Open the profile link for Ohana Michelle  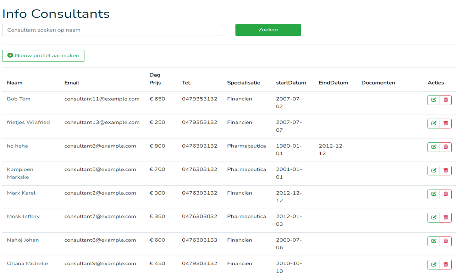click(x=28, y=263)
